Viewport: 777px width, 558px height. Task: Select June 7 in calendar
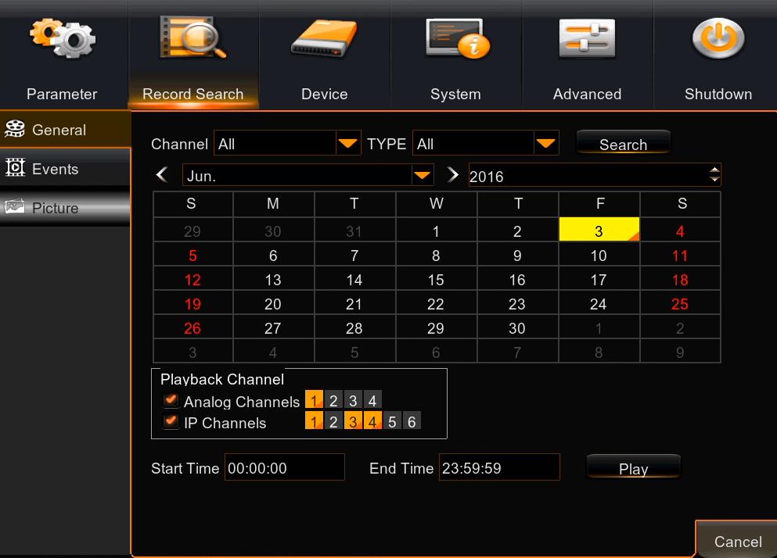pos(354,255)
